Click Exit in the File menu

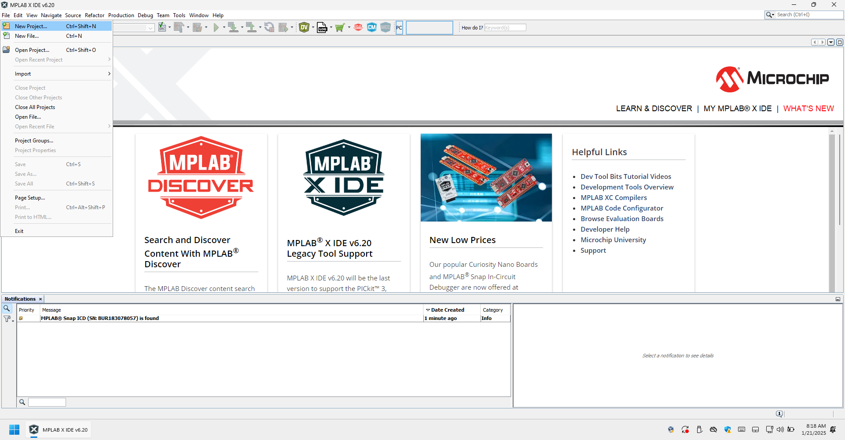(56, 231)
